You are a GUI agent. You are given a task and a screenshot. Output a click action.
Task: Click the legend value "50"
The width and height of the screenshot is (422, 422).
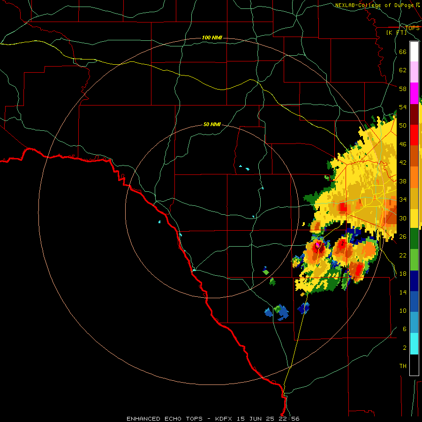pos(403,125)
